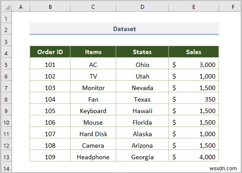This screenshot has width=242, height=173.
Task: Click the Dataset title cell
Action: coord(124,29)
